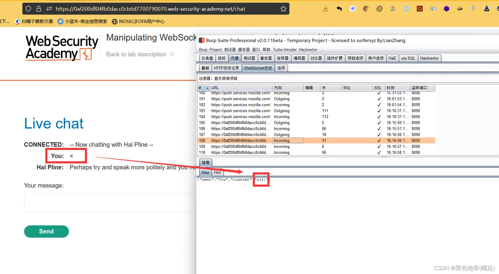Image resolution: width=499 pixels, height=274 pixels.
Task: Switch to the Hex message view tab
Action: click(x=217, y=172)
